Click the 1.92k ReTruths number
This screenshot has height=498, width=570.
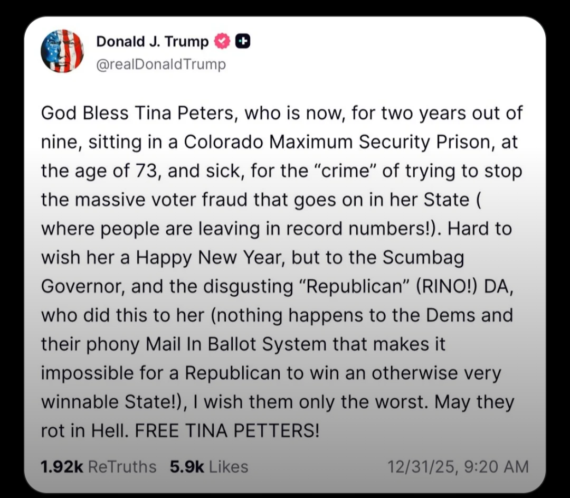click(x=62, y=466)
